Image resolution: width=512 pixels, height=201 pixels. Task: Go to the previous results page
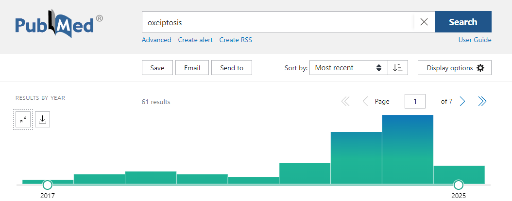coord(365,101)
